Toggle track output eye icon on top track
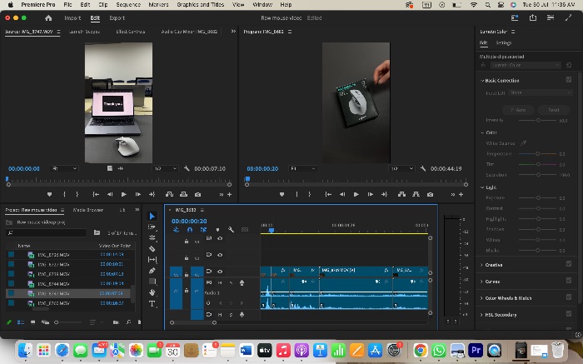The height and width of the screenshot is (364, 583). [220, 238]
